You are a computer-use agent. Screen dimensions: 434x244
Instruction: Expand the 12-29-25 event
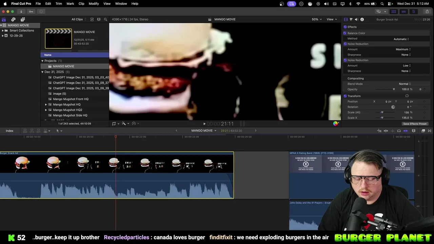[3, 36]
